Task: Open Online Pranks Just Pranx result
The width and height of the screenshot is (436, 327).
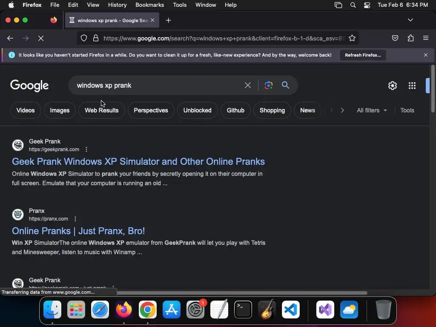Action: click(78, 231)
